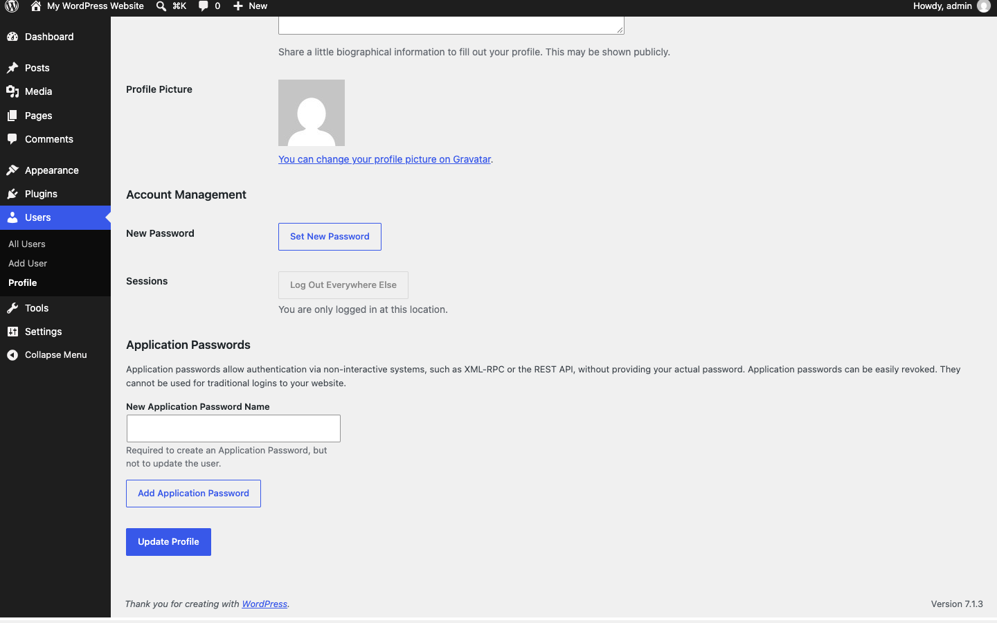Click the admin avatar icon at top right
This screenshot has width=997, height=623.
click(984, 6)
